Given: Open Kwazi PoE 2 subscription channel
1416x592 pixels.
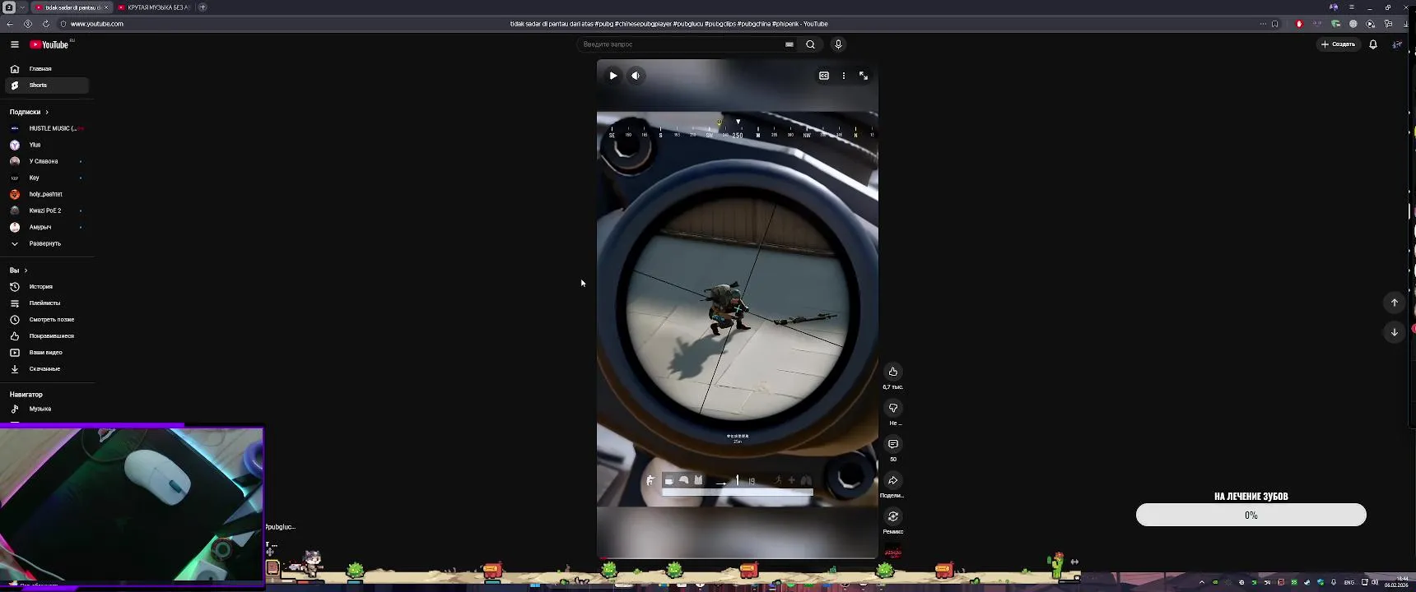Looking at the screenshot, I should click(x=47, y=210).
